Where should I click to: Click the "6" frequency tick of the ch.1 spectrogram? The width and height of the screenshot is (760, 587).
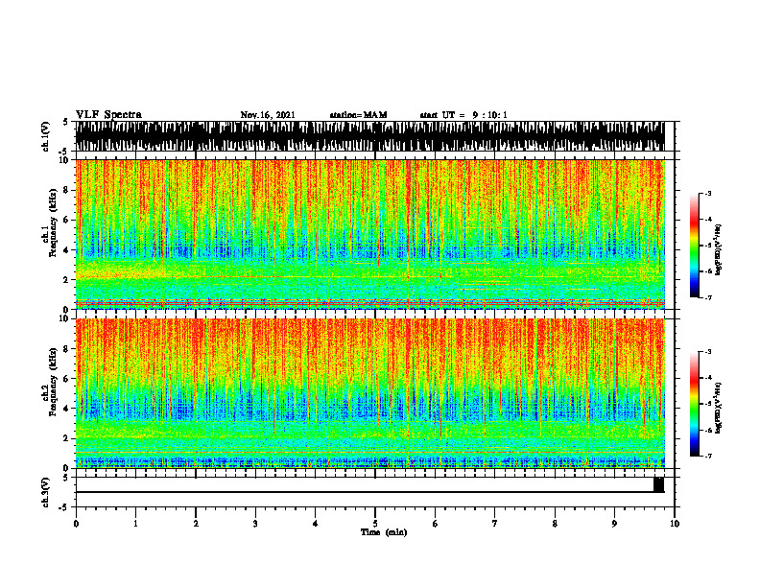click(67, 220)
